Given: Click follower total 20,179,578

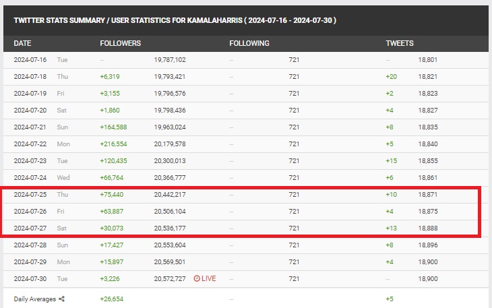Looking at the screenshot, I should click(x=170, y=144).
